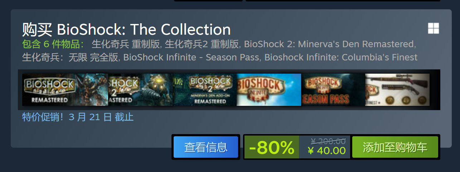Open Minerva's Den Add-On Remastered thumbnail
The height and width of the screenshot is (172, 460).
(x=204, y=90)
